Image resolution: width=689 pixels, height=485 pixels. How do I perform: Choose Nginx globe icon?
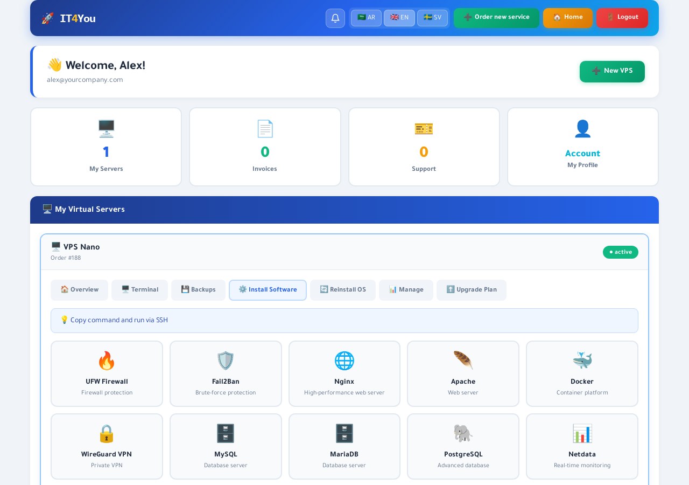coord(344,361)
